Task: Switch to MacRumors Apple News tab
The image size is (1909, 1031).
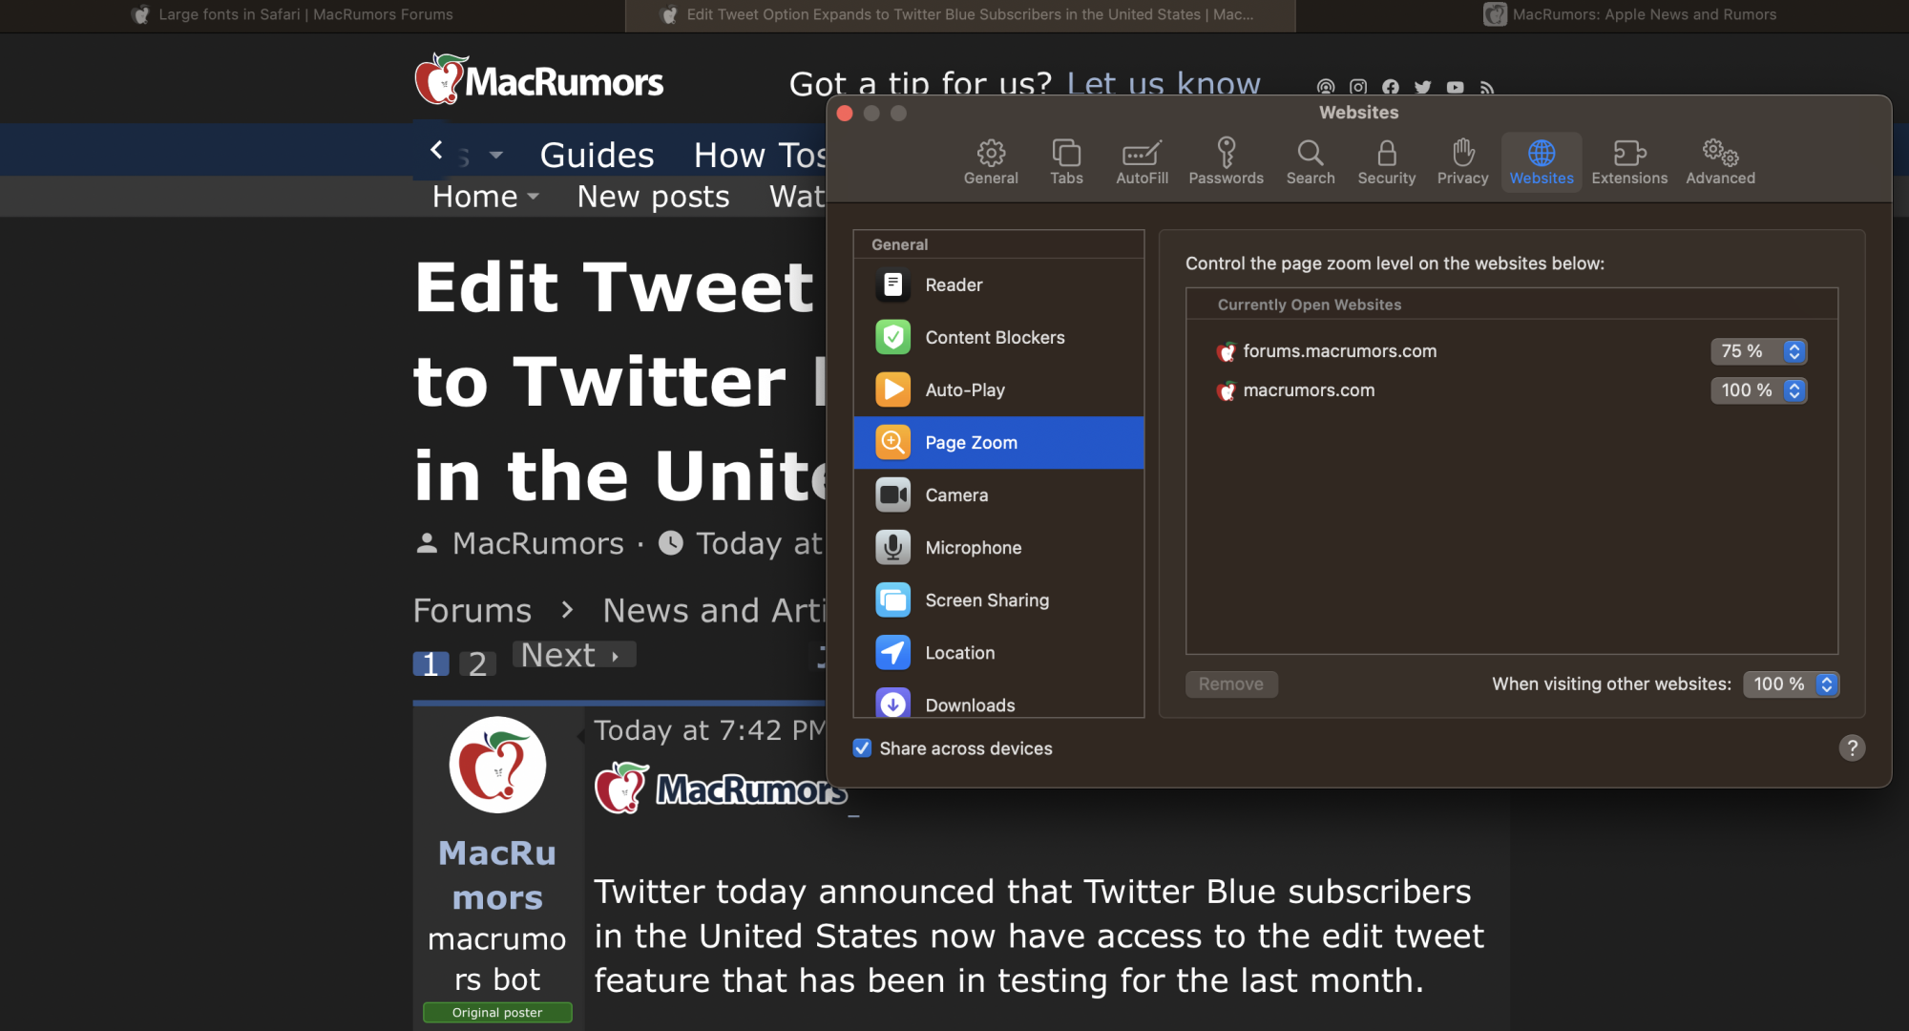Action: pyautogui.click(x=1644, y=14)
